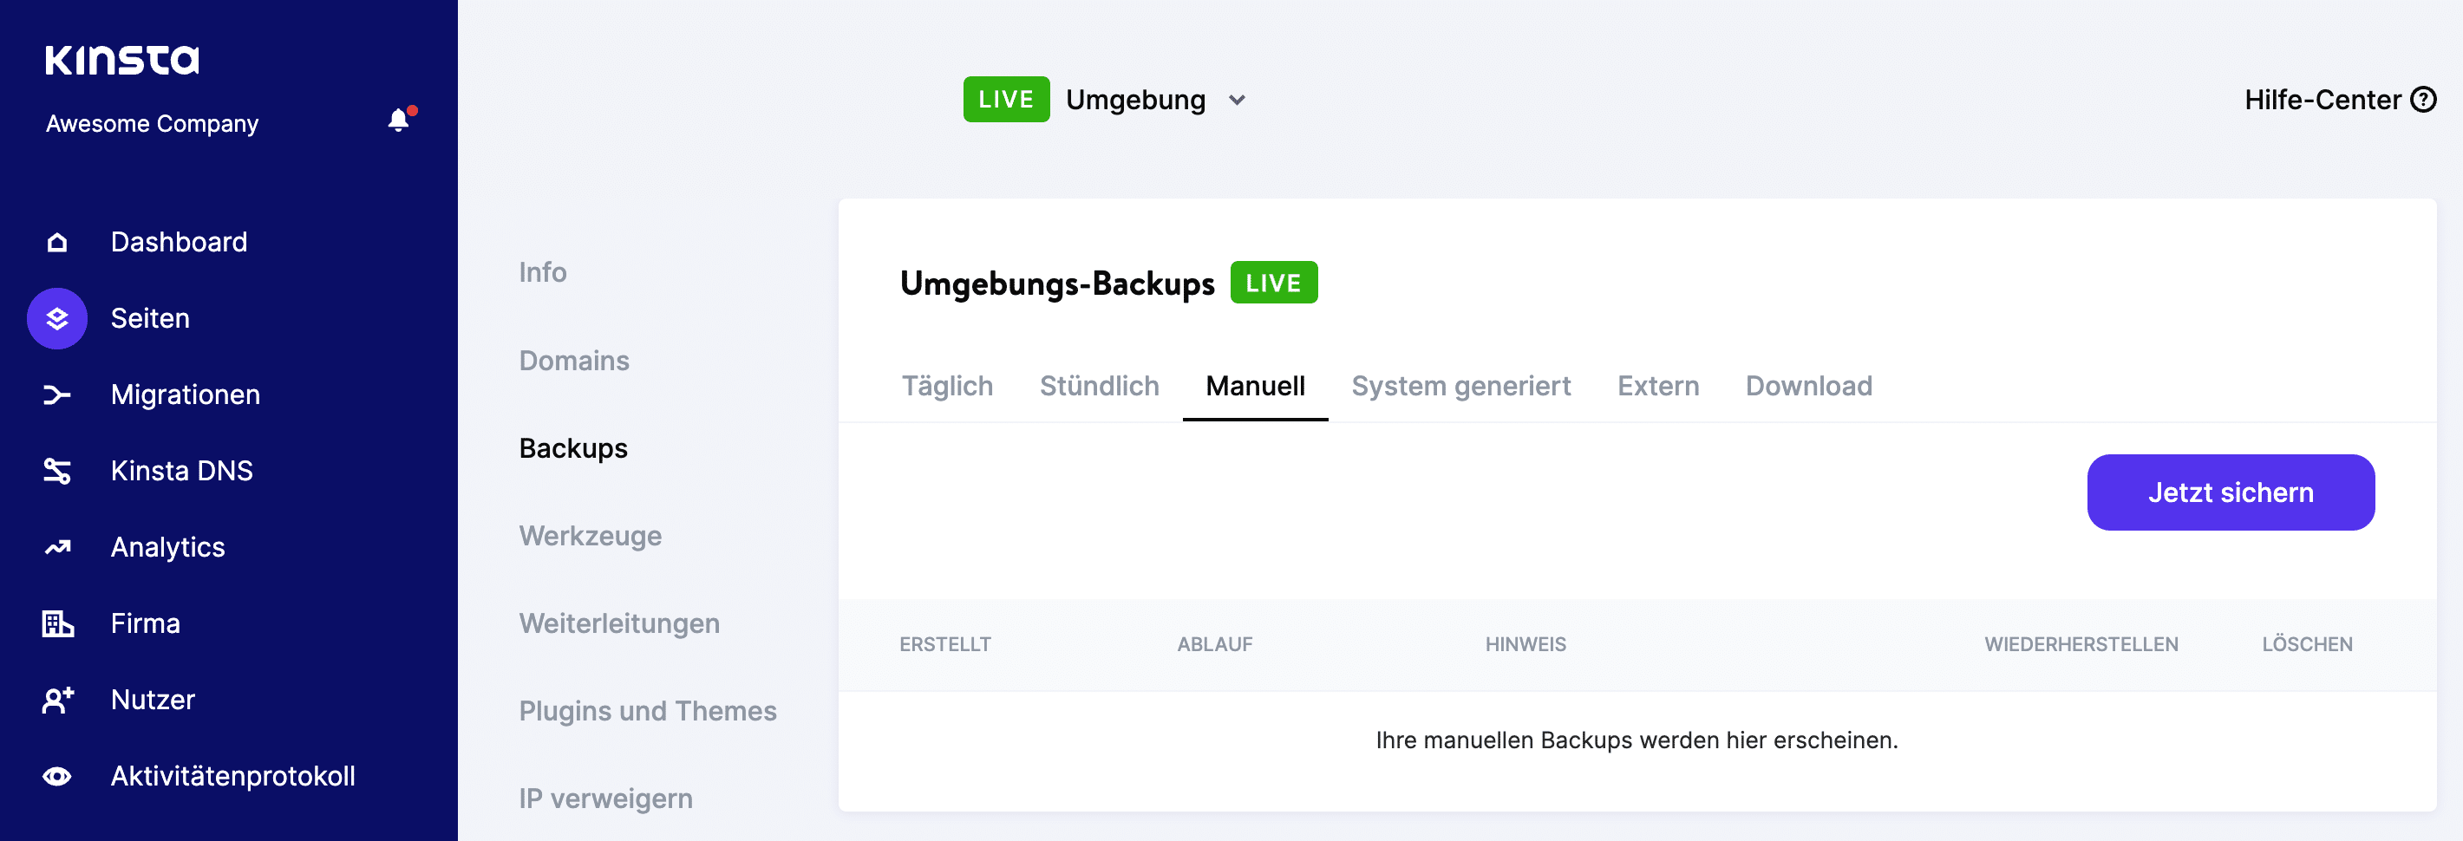Click the Analytics trend icon
Viewport: 2463px width, 841px height.
tap(57, 548)
